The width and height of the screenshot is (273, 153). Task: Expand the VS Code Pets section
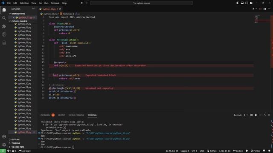point(18,147)
